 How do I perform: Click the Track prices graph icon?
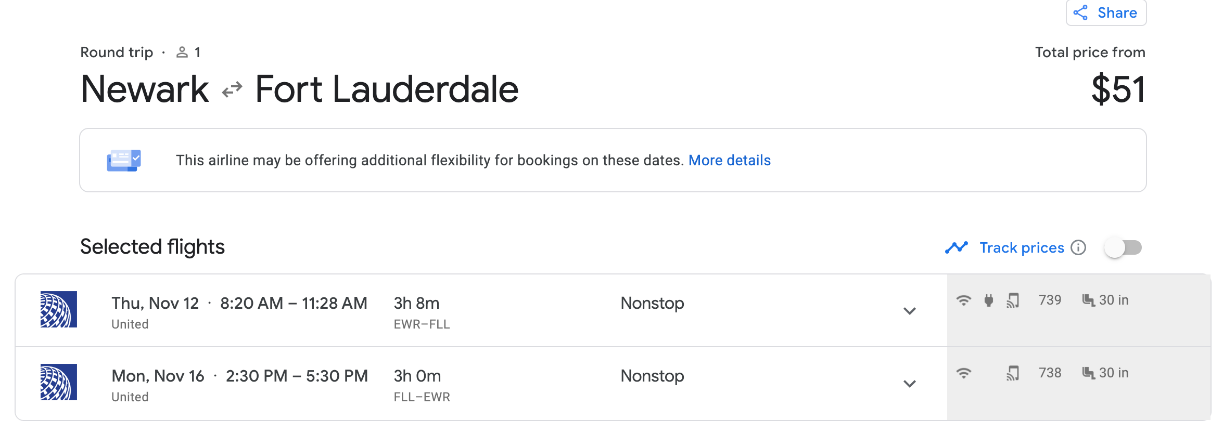(x=956, y=248)
